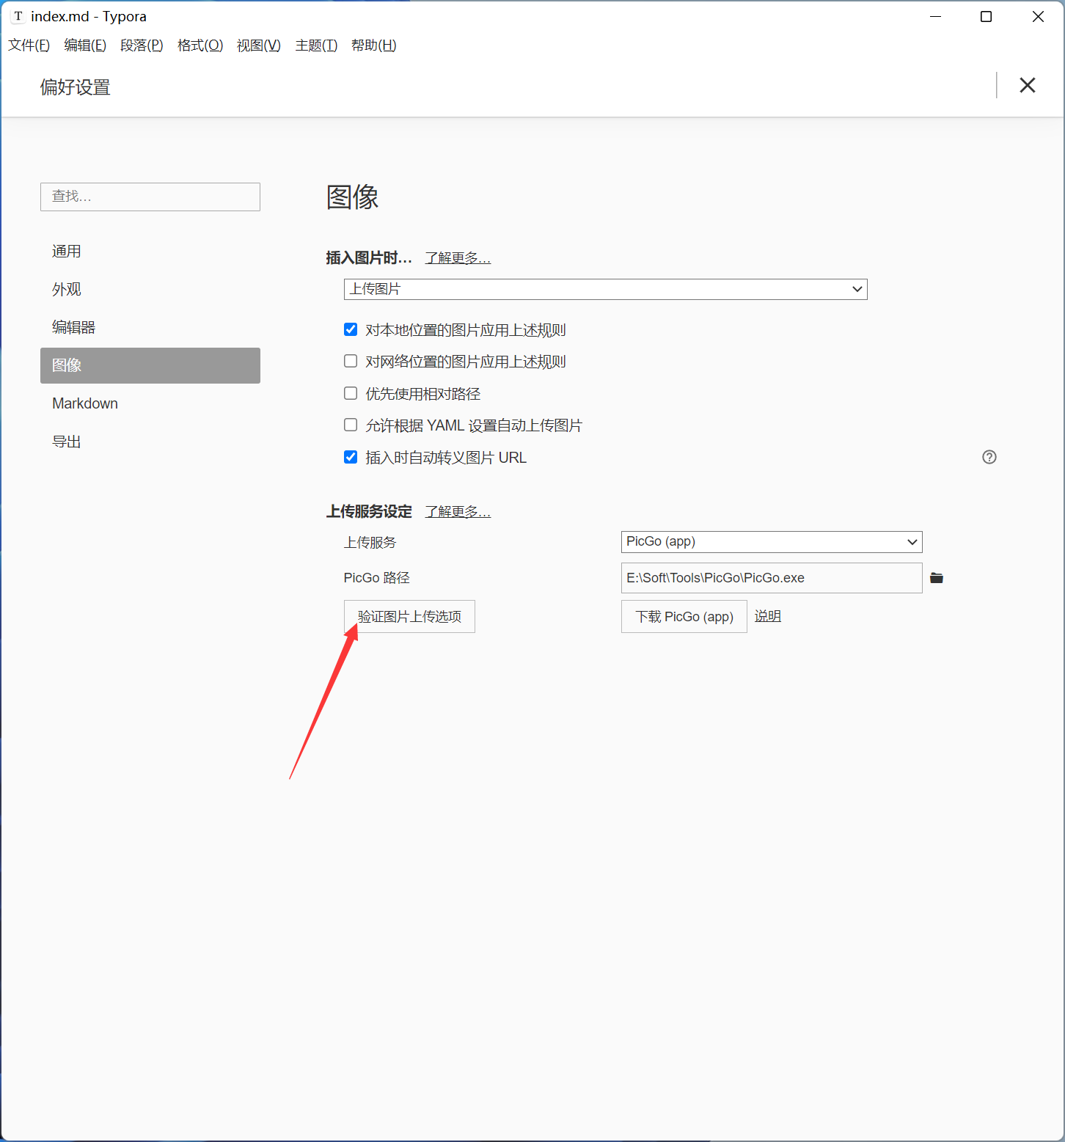Click 下载 PicGo (app) button
This screenshot has height=1142, width=1065.
(x=684, y=617)
